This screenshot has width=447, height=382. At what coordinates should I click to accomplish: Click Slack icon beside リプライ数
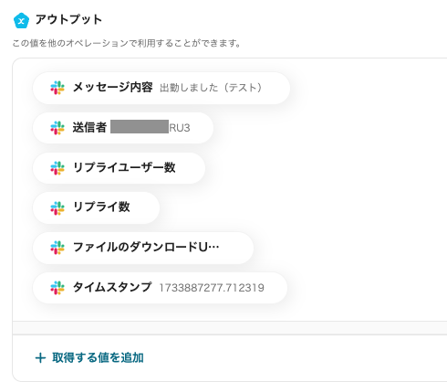coord(57,207)
